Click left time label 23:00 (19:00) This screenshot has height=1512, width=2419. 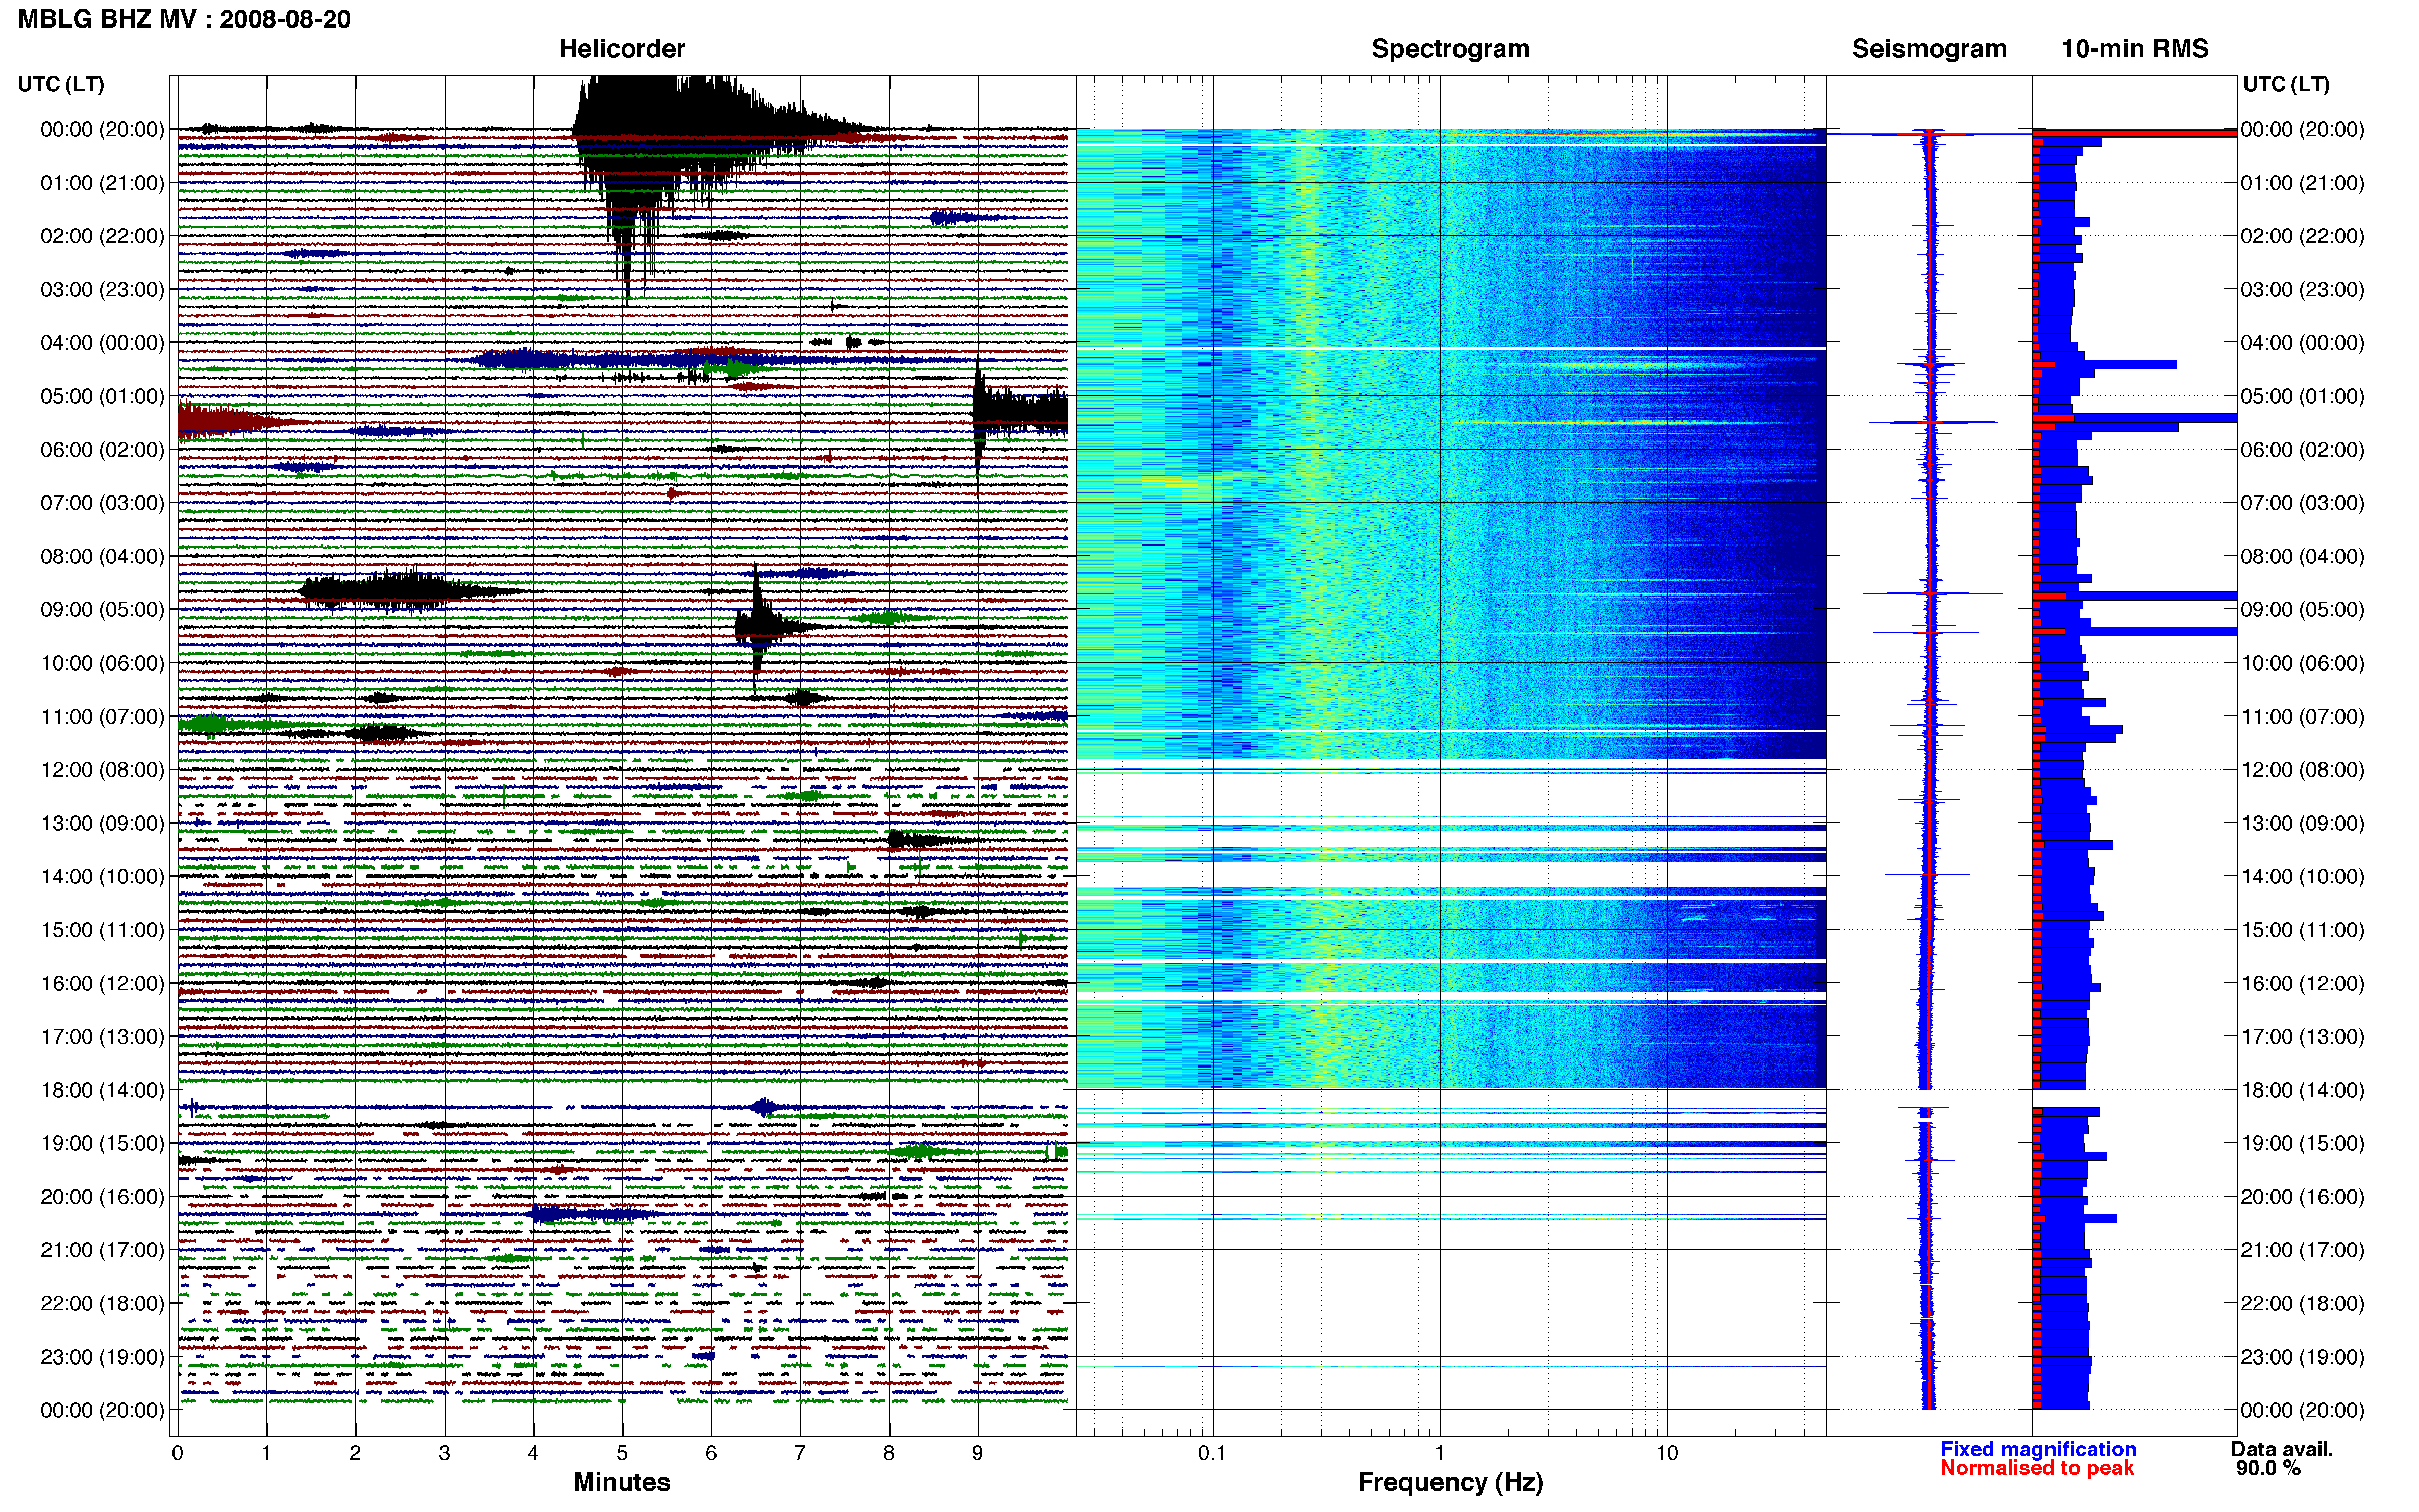click(102, 1357)
